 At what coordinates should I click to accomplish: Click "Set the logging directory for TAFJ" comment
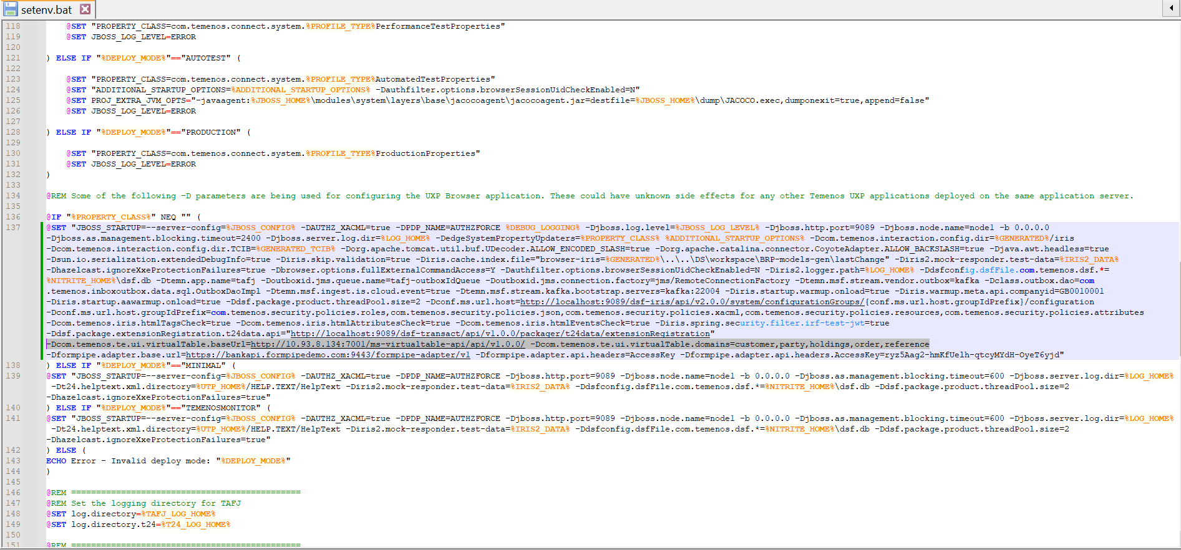[156, 503]
